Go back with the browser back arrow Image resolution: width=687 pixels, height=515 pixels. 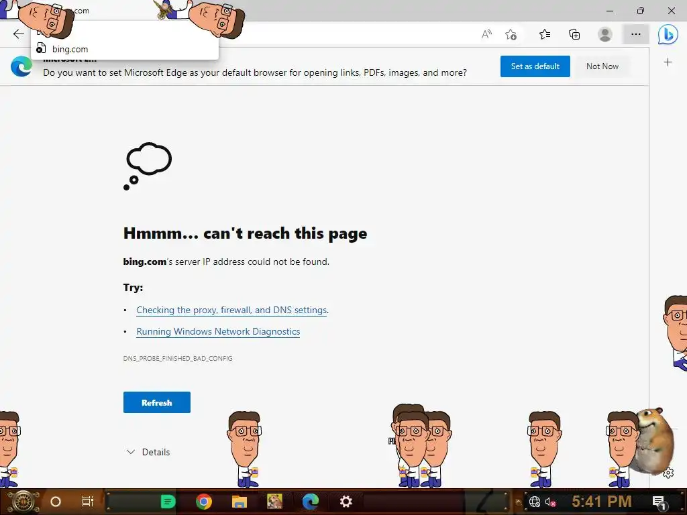18,34
